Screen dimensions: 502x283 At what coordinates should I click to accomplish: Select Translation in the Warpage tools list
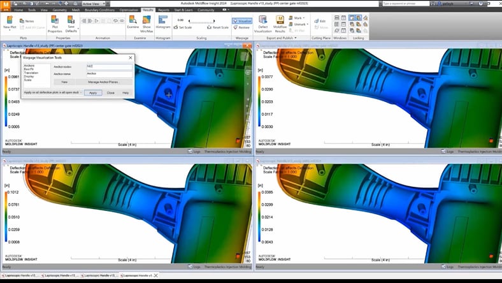click(31, 73)
